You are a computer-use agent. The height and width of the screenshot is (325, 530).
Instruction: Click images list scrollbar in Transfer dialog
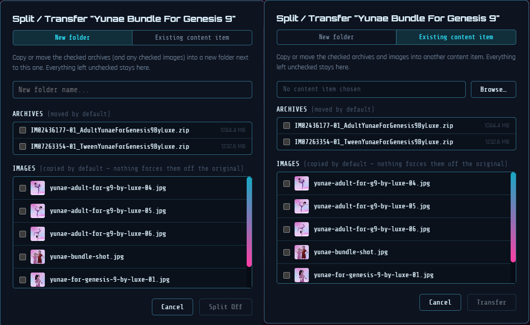click(x=513, y=217)
